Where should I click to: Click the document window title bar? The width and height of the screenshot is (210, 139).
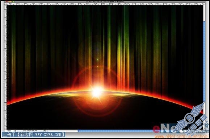coord(105,1)
